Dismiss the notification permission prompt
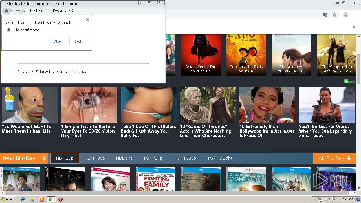The image size is (361, 203). tap(87, 20)
